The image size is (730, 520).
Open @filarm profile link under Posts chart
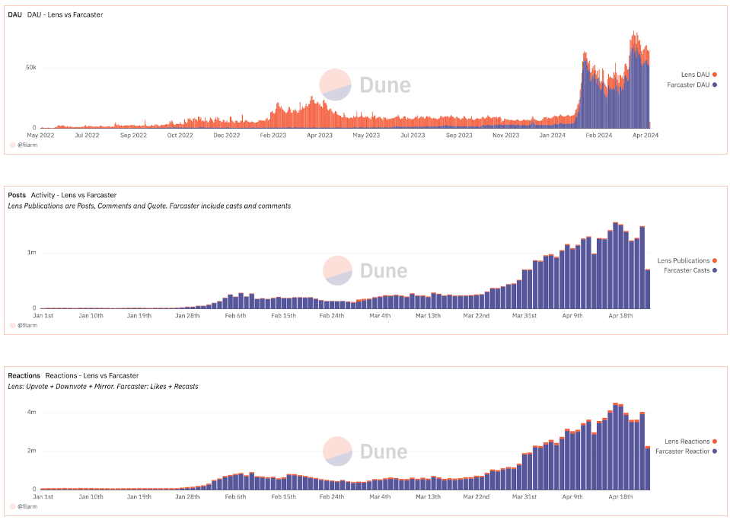point(27,325)
